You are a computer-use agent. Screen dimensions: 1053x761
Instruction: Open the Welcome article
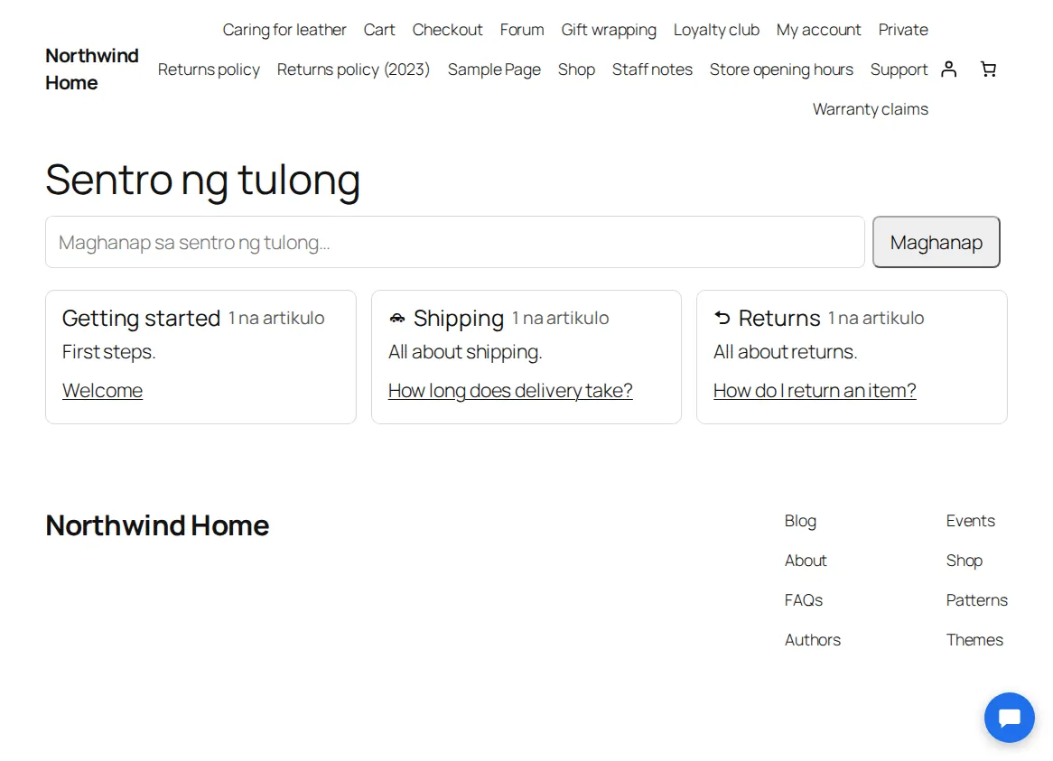pyautogui.click(x=103, y=391)
